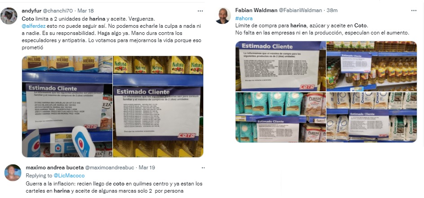Click the @LicMacoco reply mention
424x198 pixels.
[69, 176]
